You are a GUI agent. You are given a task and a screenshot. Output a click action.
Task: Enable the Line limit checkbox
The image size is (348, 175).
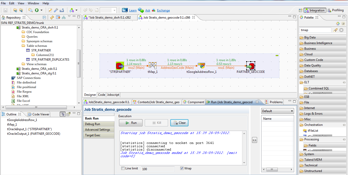123,168
